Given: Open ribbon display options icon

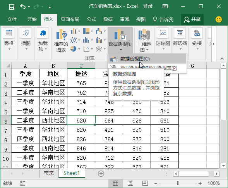Looking at the screenshot, I should [x=165, y=6].
